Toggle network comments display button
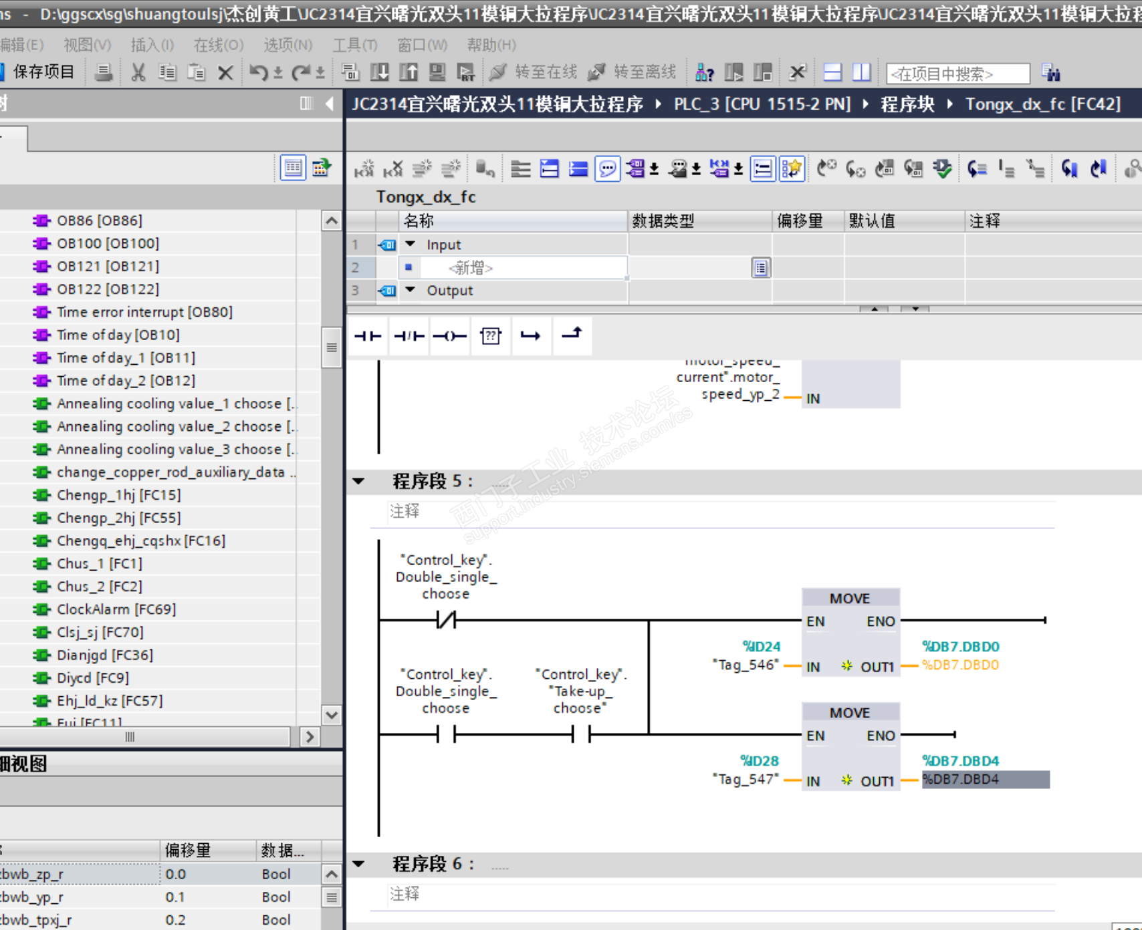Screen dimensions: 1142x930 point(762,168)
